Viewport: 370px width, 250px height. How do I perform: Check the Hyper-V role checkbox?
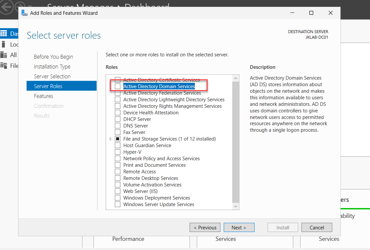117,152
